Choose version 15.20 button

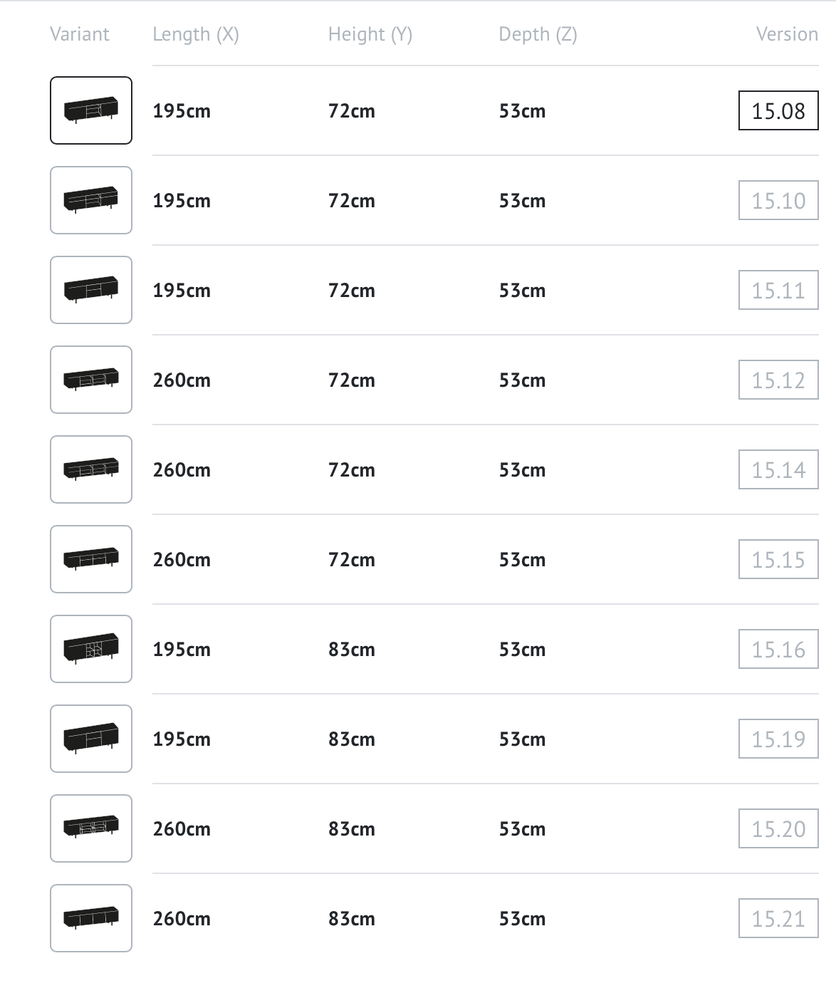pos(778,828)
